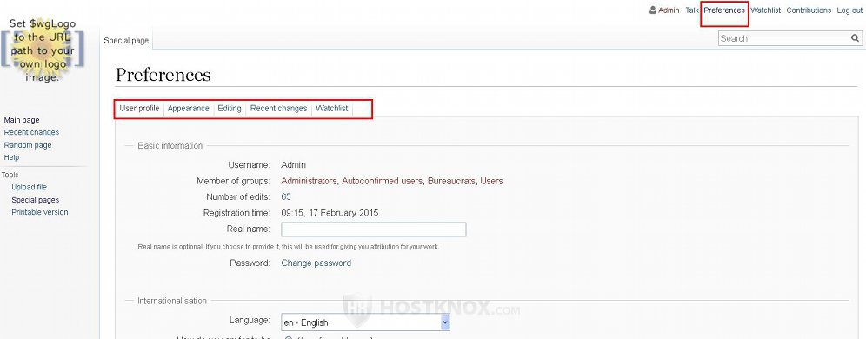
Task: Open Printable version
Action: [40, 212]
